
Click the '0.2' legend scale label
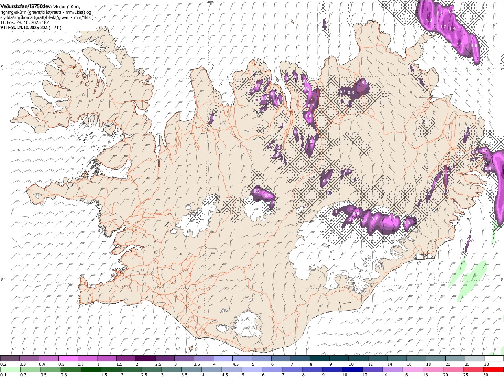[4, 364]
